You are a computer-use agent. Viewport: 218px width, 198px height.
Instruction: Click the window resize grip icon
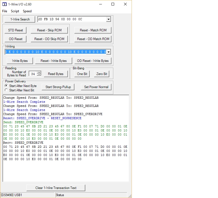pos(130,196)
